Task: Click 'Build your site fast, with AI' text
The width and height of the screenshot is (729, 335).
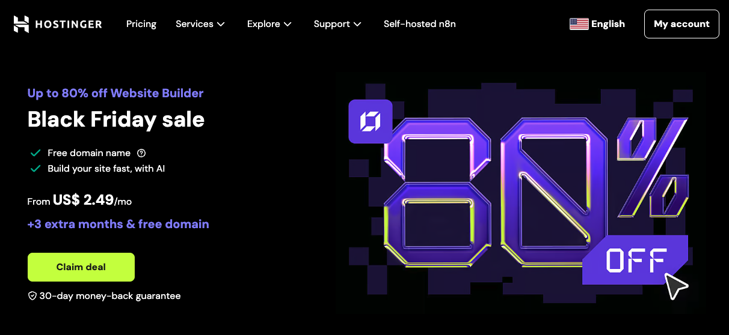Action: click(x=106, y=169)
